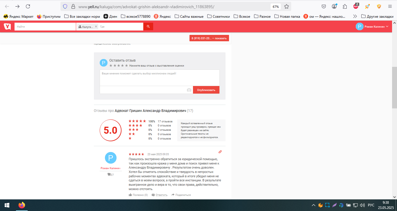Open Все закладки норм folder
The width and height of the screenshot is (397, 211).
click(82, 17)
